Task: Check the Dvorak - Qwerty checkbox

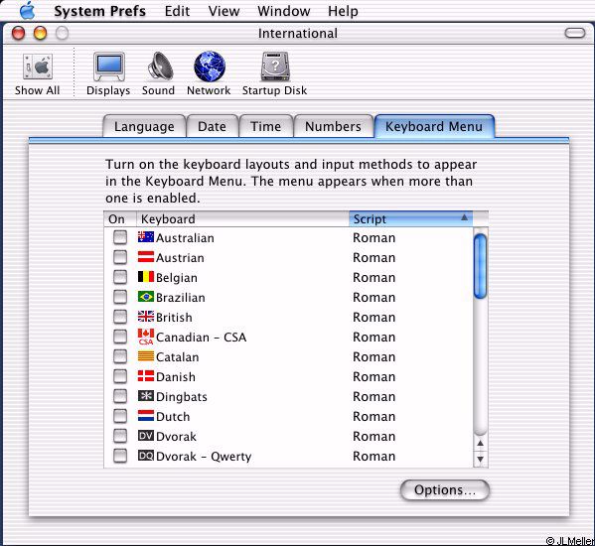Action: (120, 456)
